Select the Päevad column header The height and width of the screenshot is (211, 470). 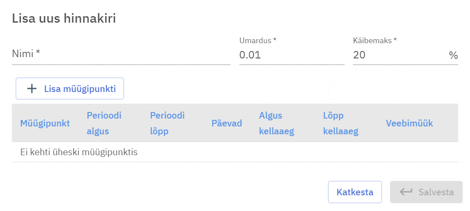coord(227,123)
